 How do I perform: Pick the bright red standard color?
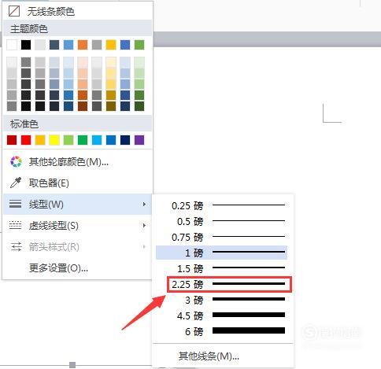pos(26,140)
